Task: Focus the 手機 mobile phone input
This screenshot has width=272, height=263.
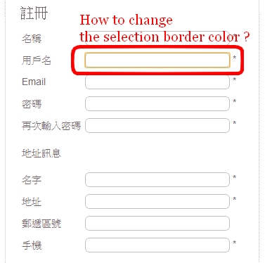Action: [x=157, y=245]
